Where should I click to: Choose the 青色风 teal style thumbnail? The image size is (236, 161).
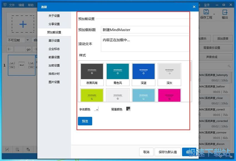click(x=118, y=74)
